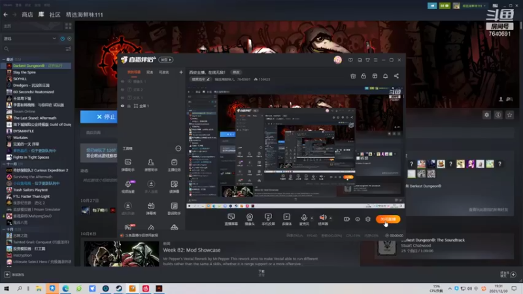Toggle visibility of 文本 1 source

coord(122,97)
